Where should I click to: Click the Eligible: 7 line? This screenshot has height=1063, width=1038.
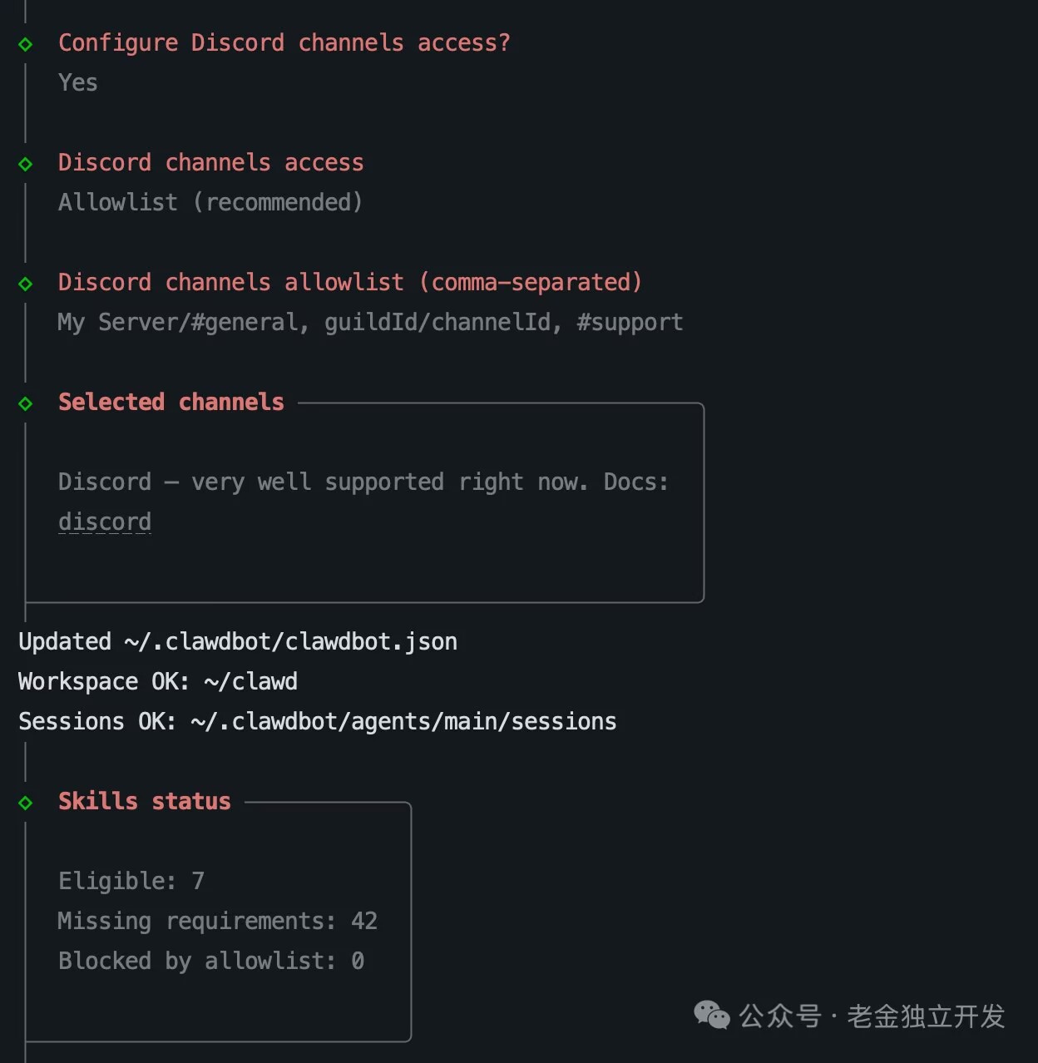[131, 881]
